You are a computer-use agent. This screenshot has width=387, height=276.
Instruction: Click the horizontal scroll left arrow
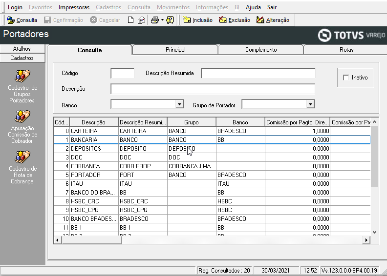click(57, 240)
